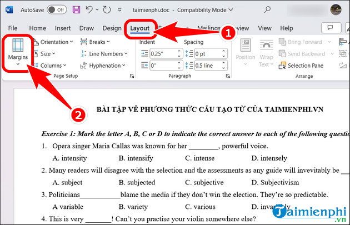
Task: Click the Align objects icon
Action: [x=343, y=42]
